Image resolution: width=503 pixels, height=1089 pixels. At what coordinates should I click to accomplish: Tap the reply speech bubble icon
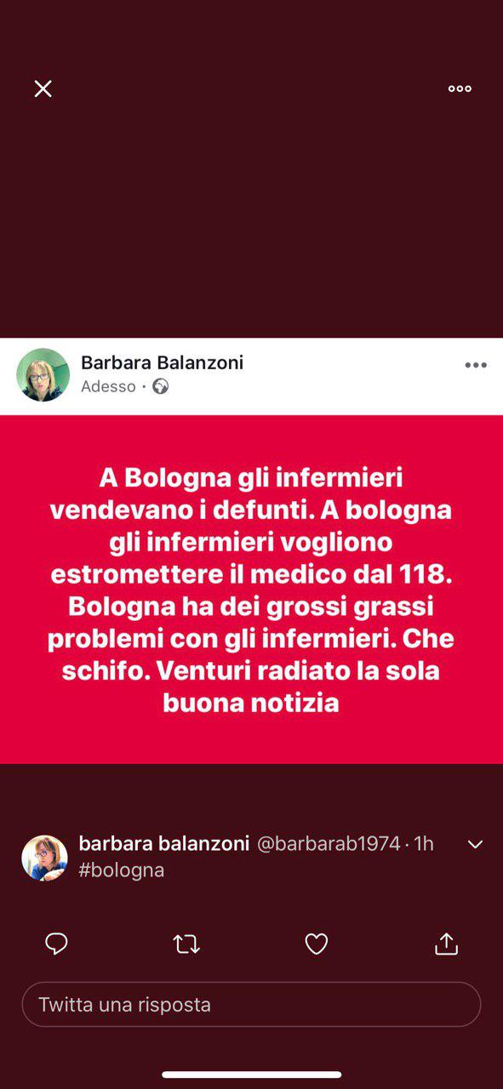click(56, 944)
